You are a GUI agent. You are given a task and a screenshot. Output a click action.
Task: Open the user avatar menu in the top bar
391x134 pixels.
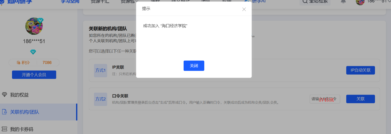point(360,2)
